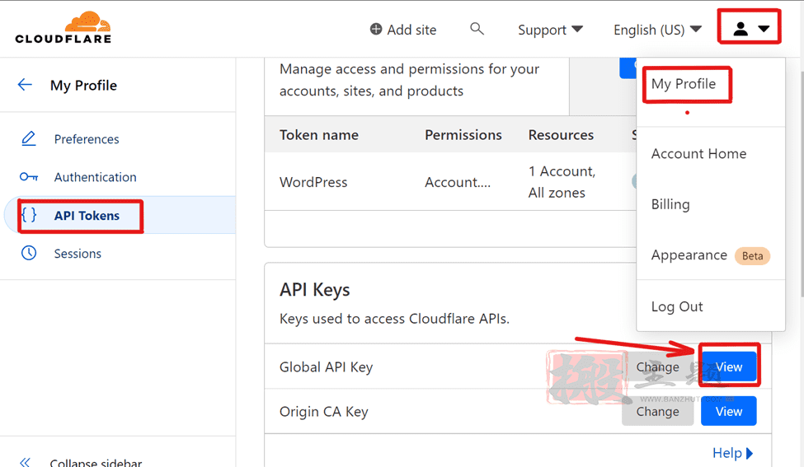Screen dimensions: 804x467
Task: Go back using the arrow beside My Profile
Action: pyautogui.click(x=25, y=85)
